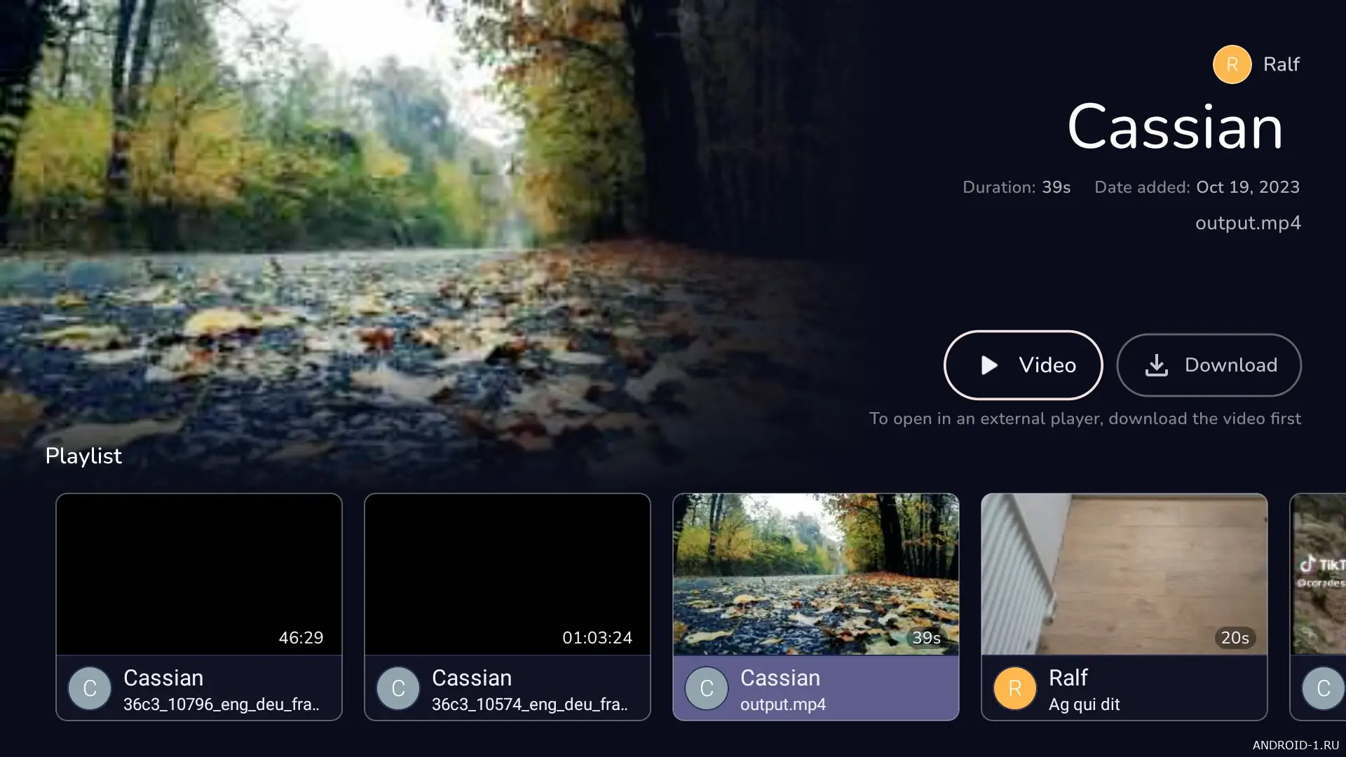Open the 46:29 video thumbnail
This screenshot has height=757, width=1346.
pos(199,574)
